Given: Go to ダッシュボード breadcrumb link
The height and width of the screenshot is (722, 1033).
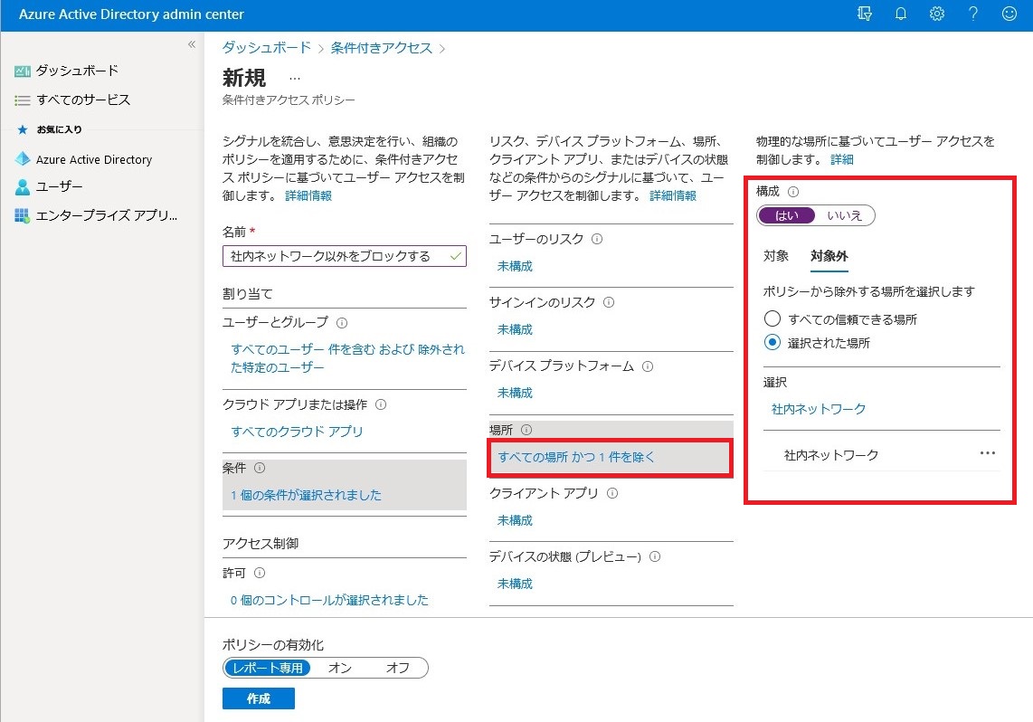Looking at the screenshot, I should click(266, 47).
